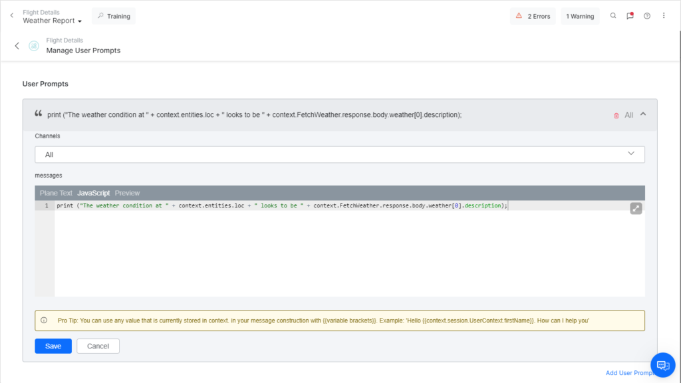Image resolution: width=681 pixels, height=383 pixels.
Task: Open the help question mark icon
Action: pos(647,15)
